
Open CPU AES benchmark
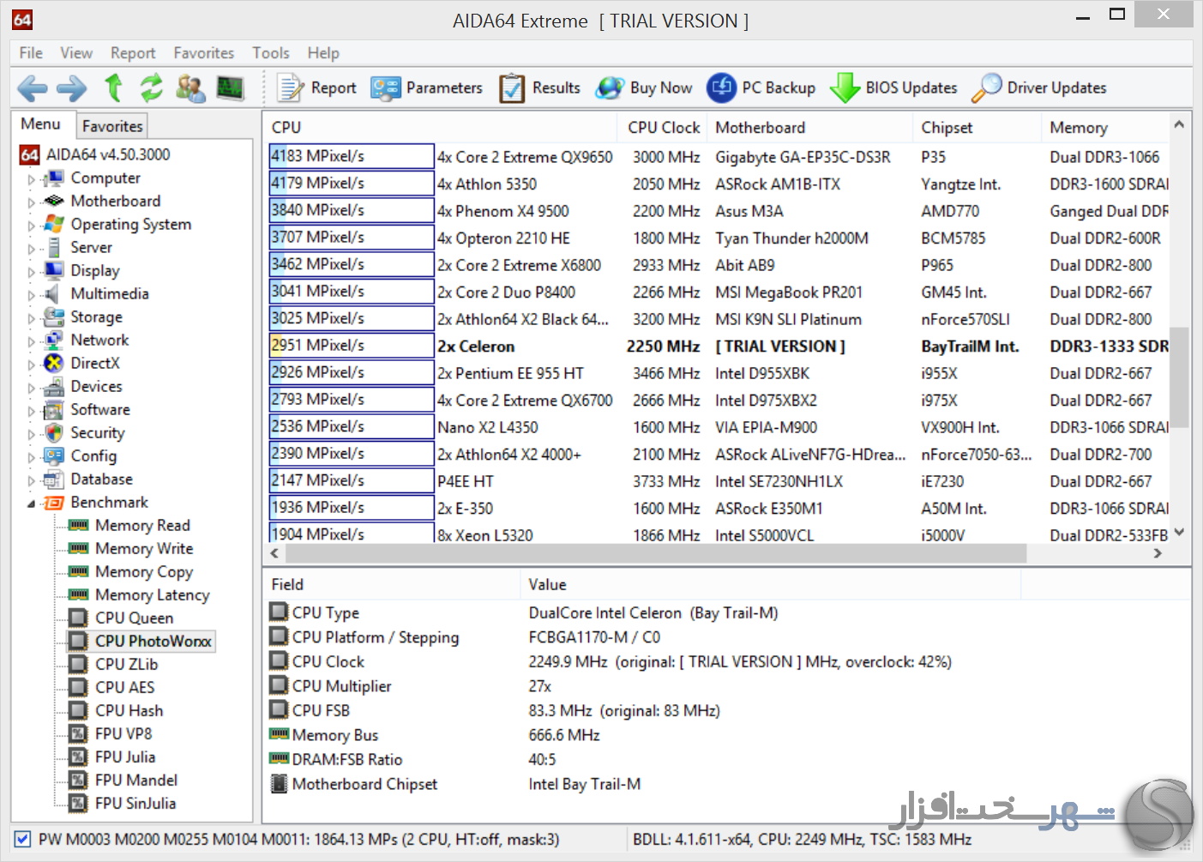coord(112,688)
